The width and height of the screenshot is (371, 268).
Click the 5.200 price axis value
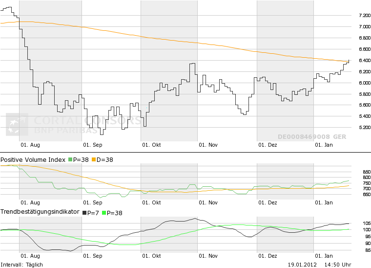[365, 128]
